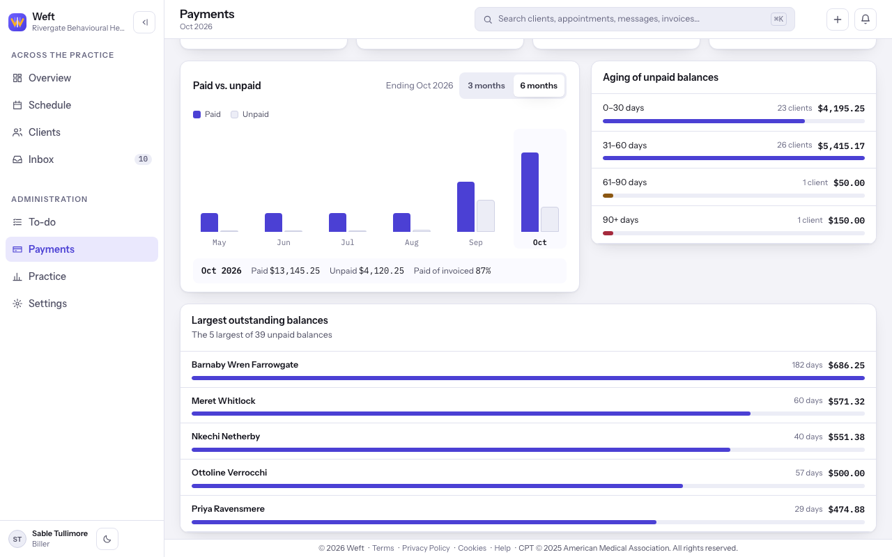This screenshot has width=892, height=557.
Task: Focus the search clients and invoices field
Action: [x=635, y=19]
